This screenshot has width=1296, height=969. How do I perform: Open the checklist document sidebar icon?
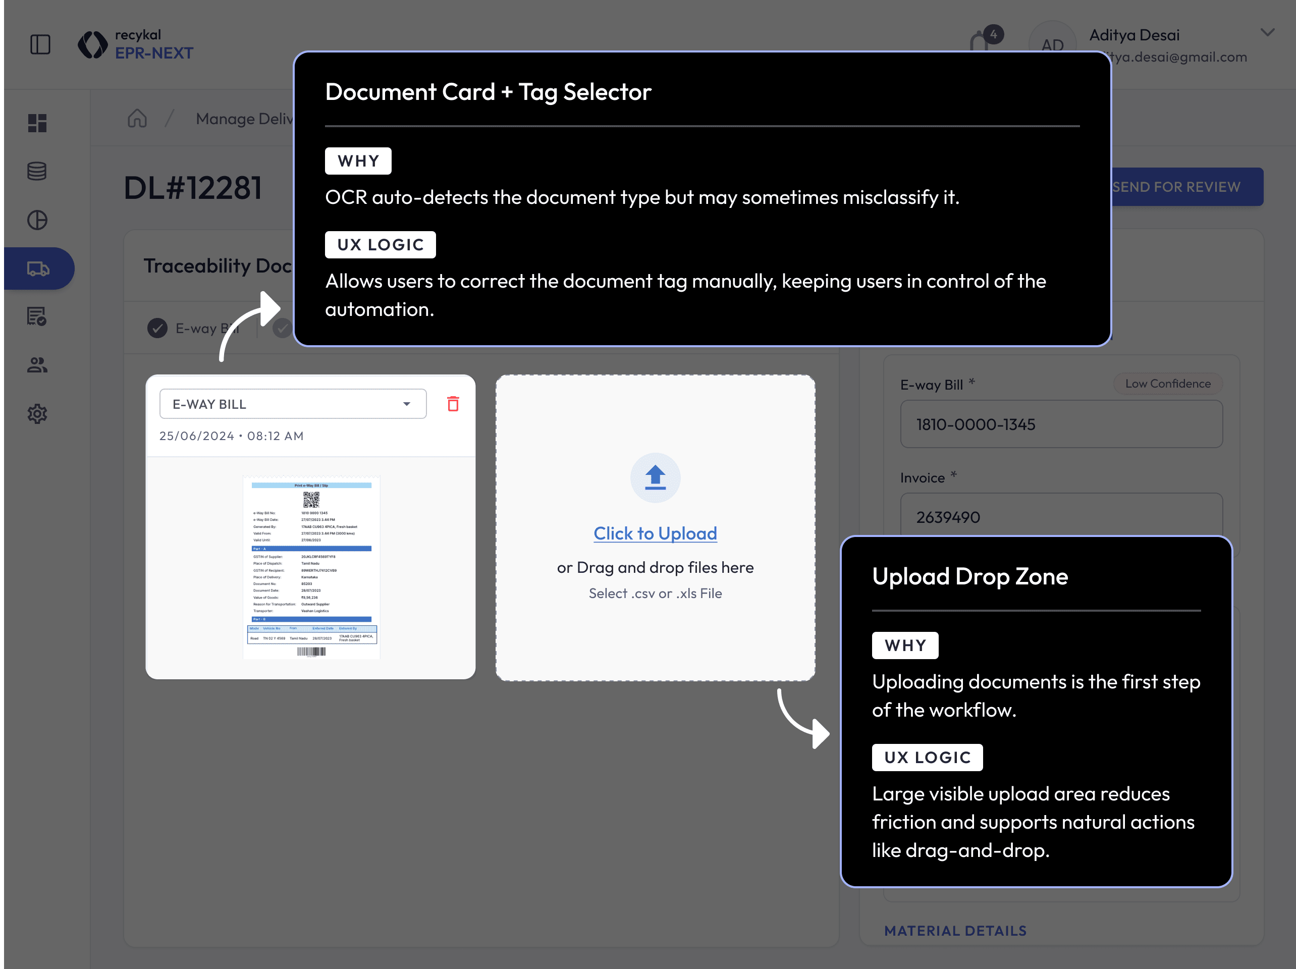(37, 317)
